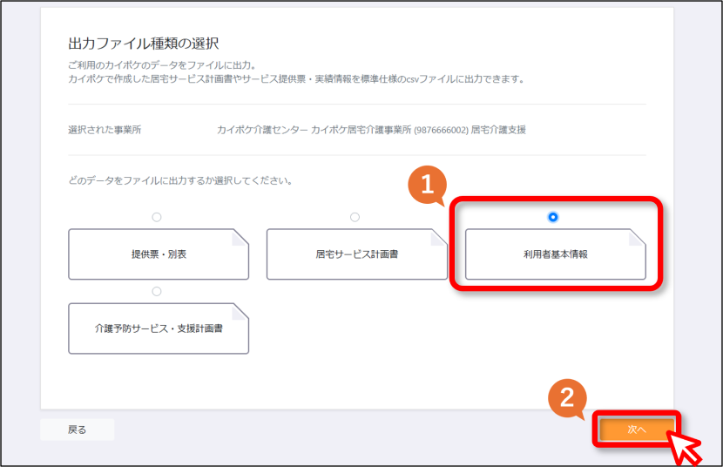
Task: Pick the 利用者基本情報 file card
Action: click(556, 254)
